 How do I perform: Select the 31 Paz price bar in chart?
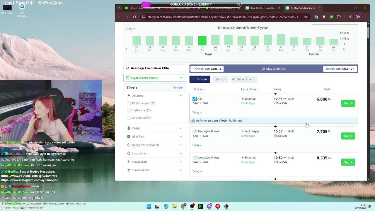[x=281, y=40]
